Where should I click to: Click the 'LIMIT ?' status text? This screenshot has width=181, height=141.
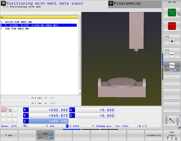(x=54, y=103)
